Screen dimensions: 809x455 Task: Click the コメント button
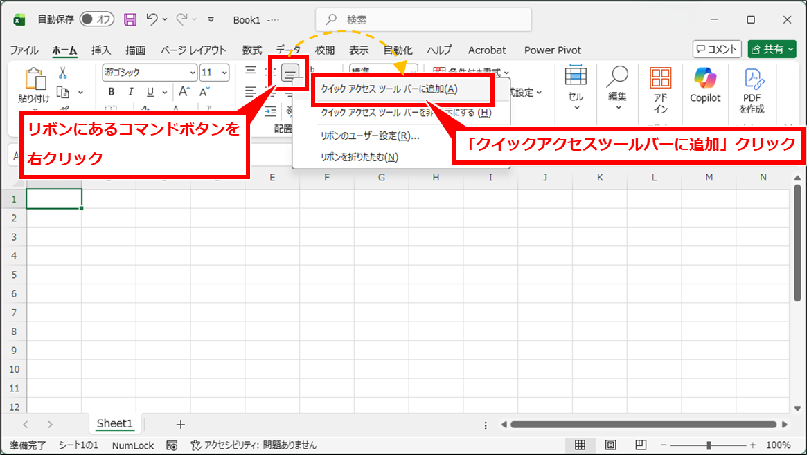(717, 49)
